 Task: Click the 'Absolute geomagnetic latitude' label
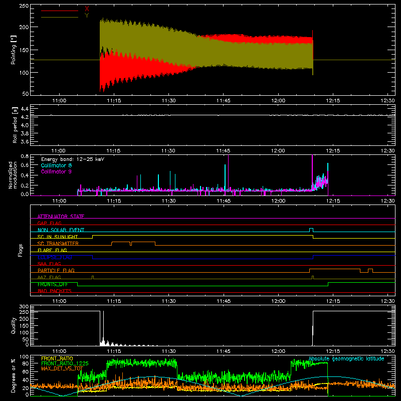(346, 358)
